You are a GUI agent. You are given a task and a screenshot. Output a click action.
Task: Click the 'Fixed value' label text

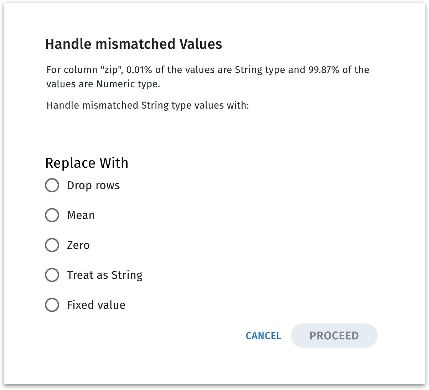click(96, 305)
